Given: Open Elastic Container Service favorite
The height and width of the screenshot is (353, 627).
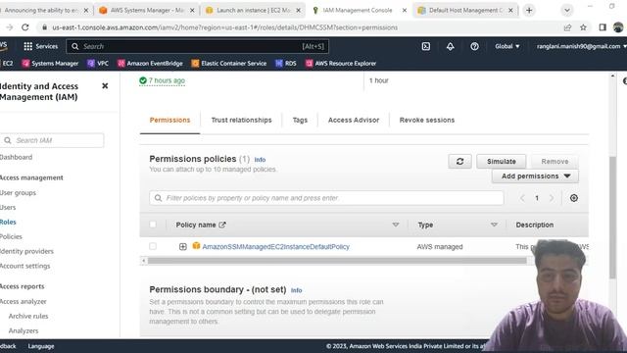Looking at the screenshot, I should pyautogui.click(x=228, y=63).
